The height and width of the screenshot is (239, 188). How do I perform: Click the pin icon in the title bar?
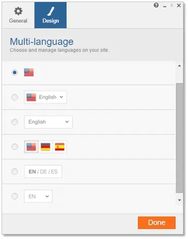coord(172,6)
